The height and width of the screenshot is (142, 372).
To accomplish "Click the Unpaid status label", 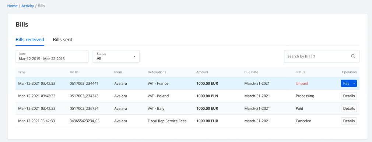I will 302,84.
